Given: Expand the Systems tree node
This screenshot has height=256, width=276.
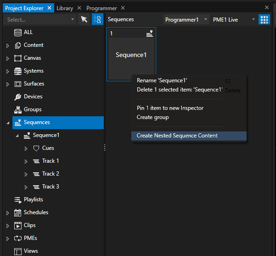Looking at the screenshot, I should (x=7, y=71).
